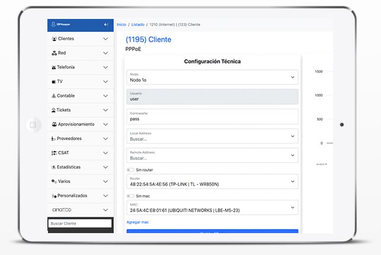Open the Nodo dropdown
Image resolution: width=381 pixels, height=255 pixels.
click(212, 77)
